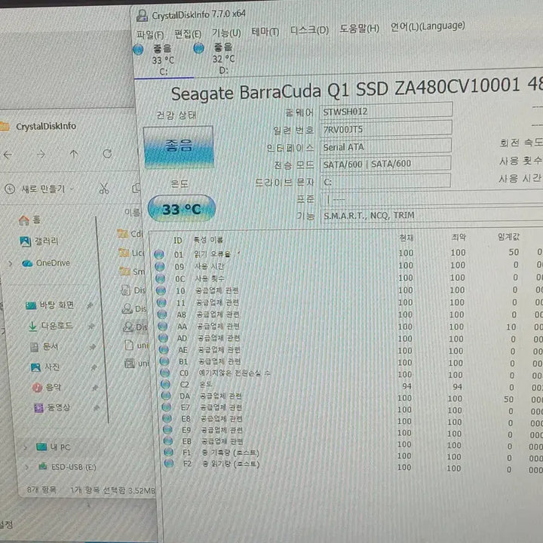Click the status icon of row C0
Screen dimensions: 543x543
pyautogui.click(x=165, y=373)
